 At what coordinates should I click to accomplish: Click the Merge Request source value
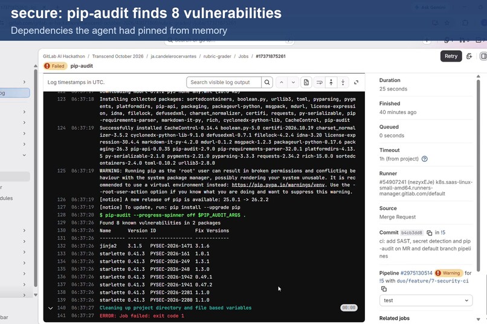[x=397, y=217]
